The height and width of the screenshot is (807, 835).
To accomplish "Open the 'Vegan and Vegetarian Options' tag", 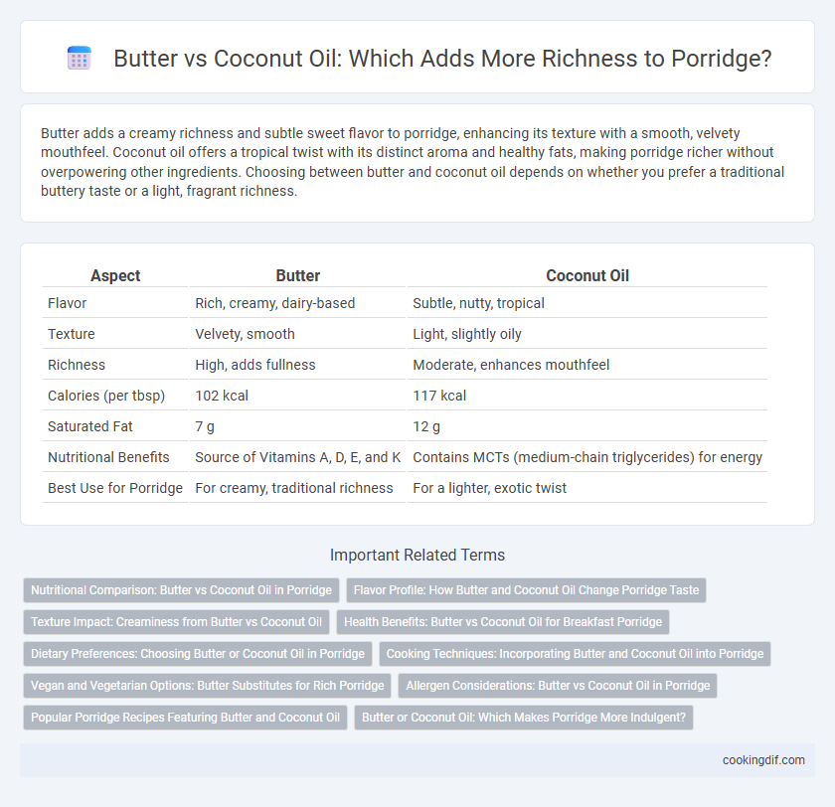I will click(207, 686).
